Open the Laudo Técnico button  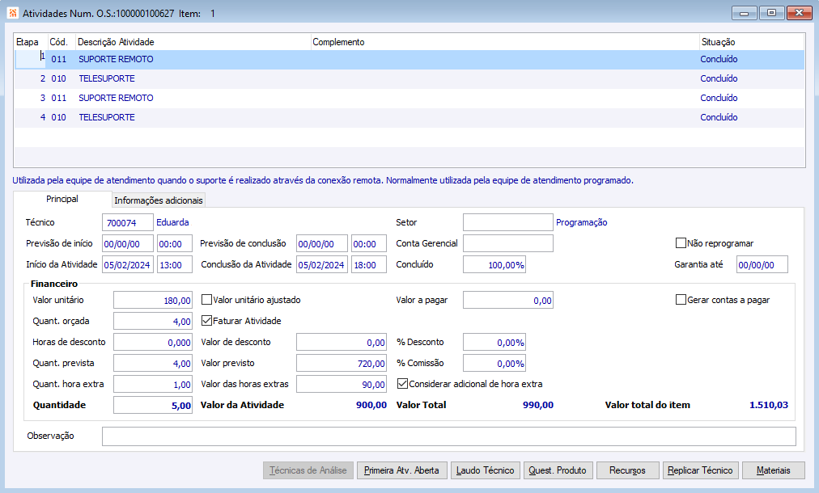point(485,470)
